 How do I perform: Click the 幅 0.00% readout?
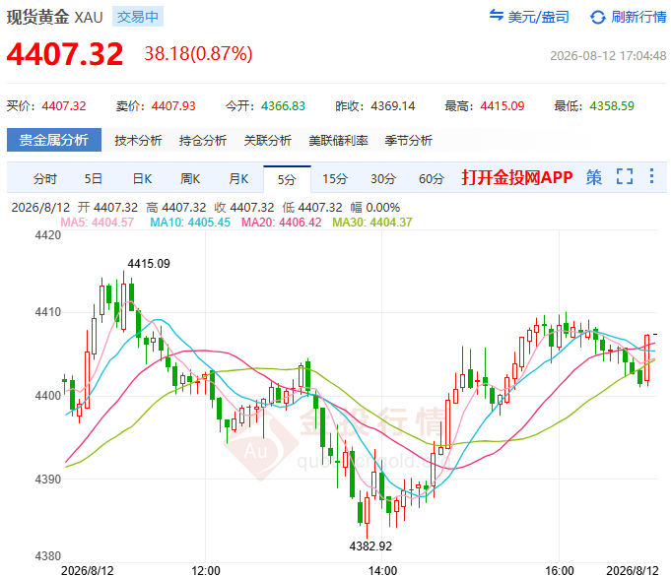[x=375, y=208]
